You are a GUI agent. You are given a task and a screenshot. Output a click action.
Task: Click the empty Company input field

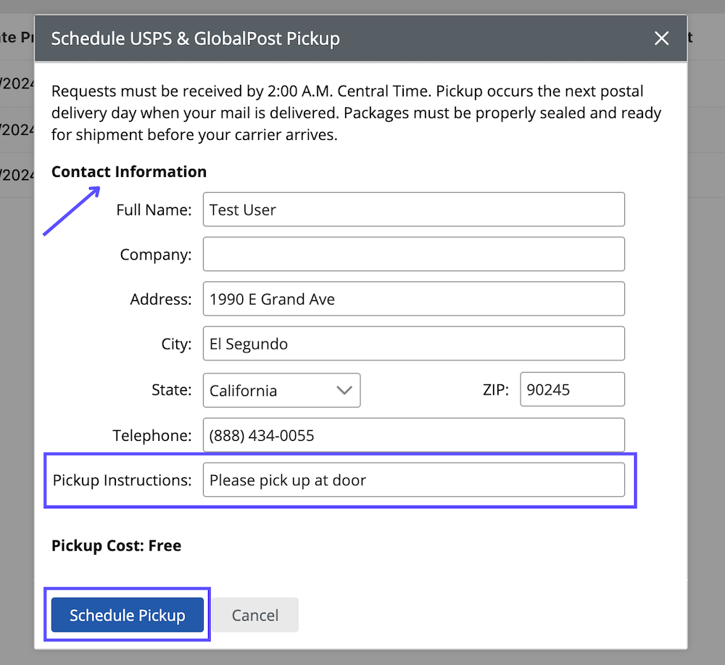pos(413,254)
